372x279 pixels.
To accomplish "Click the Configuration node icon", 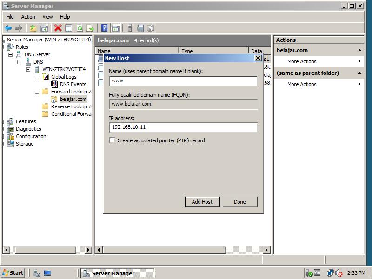I will click(x=10, y=136).
